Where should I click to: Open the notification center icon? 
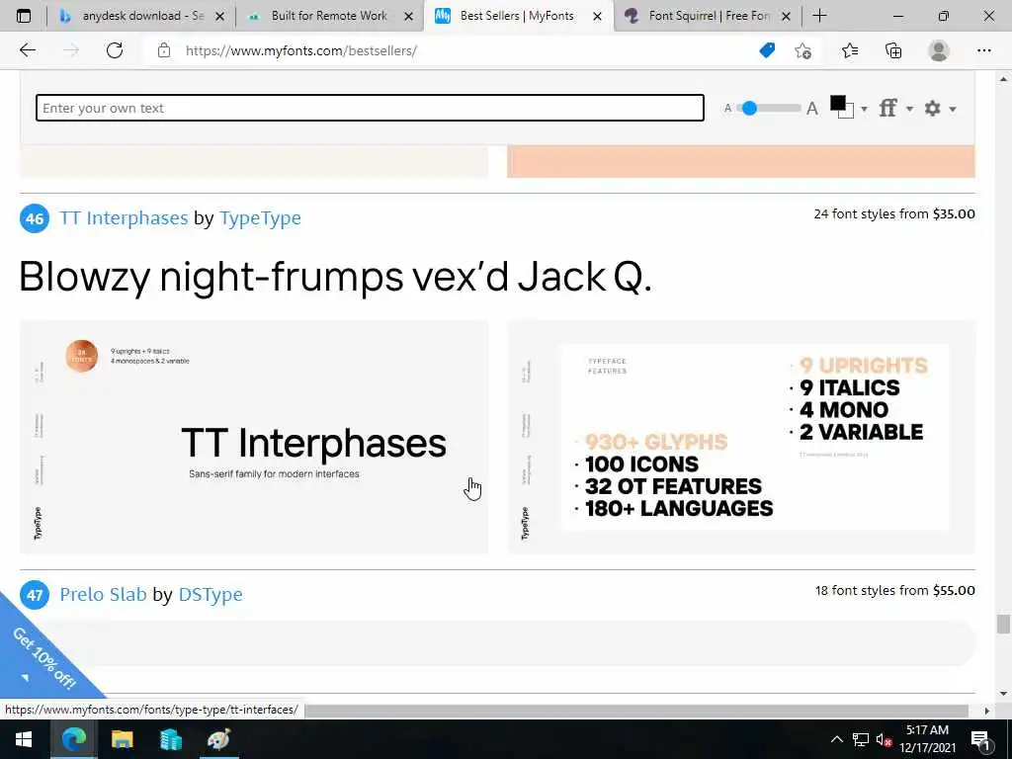980,739
